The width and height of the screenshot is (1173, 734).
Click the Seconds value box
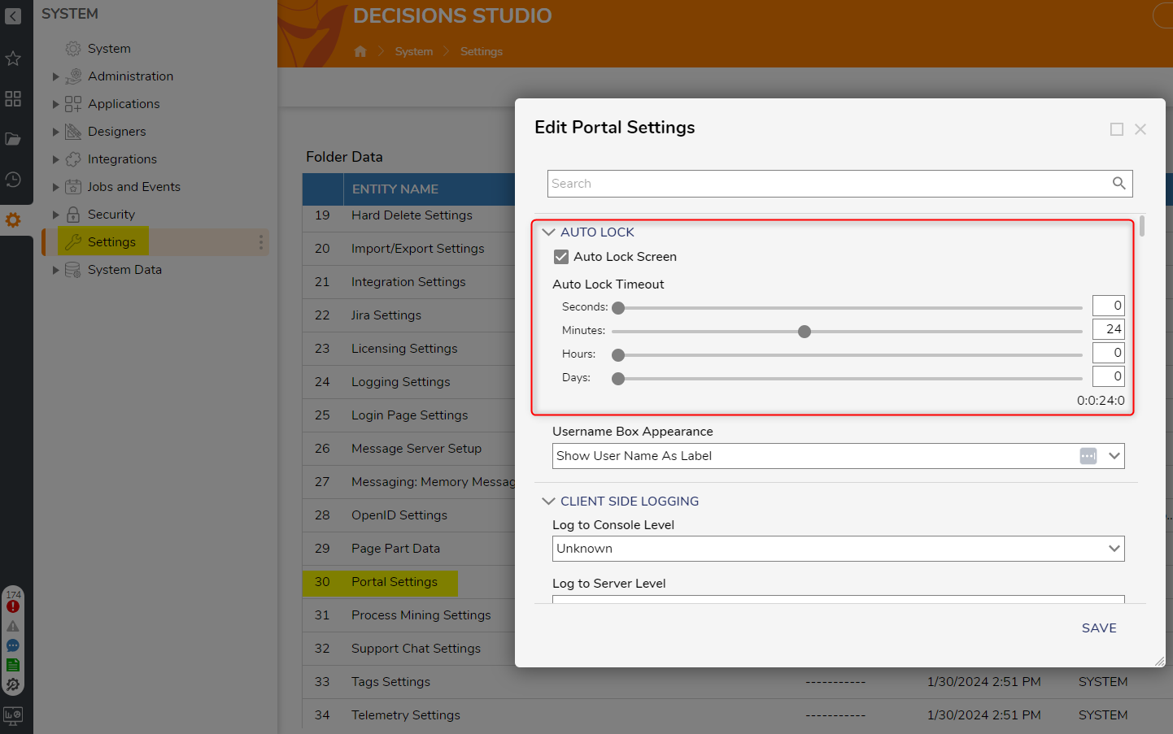pos(1108,306)
